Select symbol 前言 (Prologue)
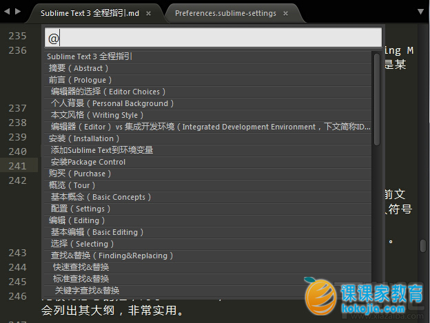 click(x=208, y=81)
